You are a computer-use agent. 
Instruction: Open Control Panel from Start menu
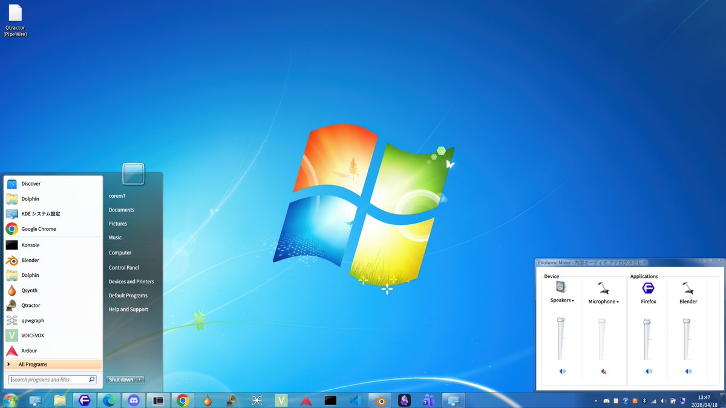124,268
